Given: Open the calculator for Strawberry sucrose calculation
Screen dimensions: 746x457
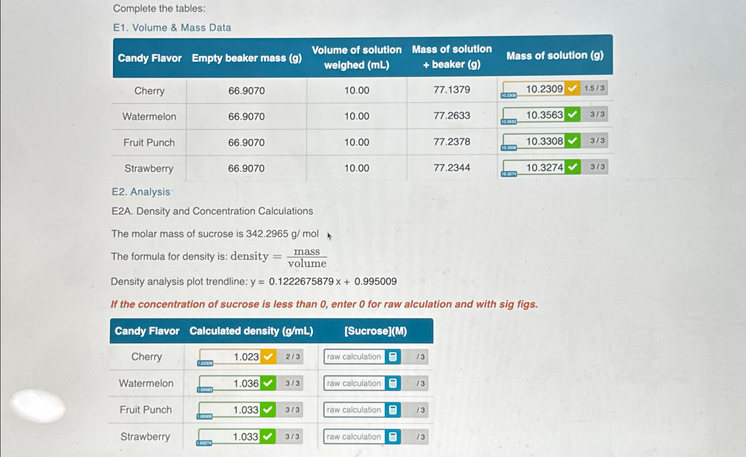Looking at the screenshot, I should click(392, 437).
